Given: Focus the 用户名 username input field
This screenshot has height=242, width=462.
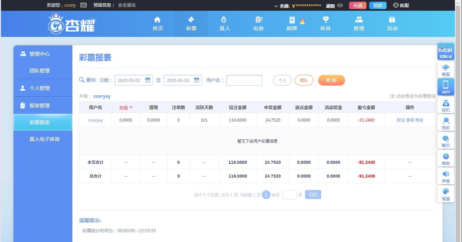Looking at the screenshot, I should pyautogui.click(x=244, y=80).
